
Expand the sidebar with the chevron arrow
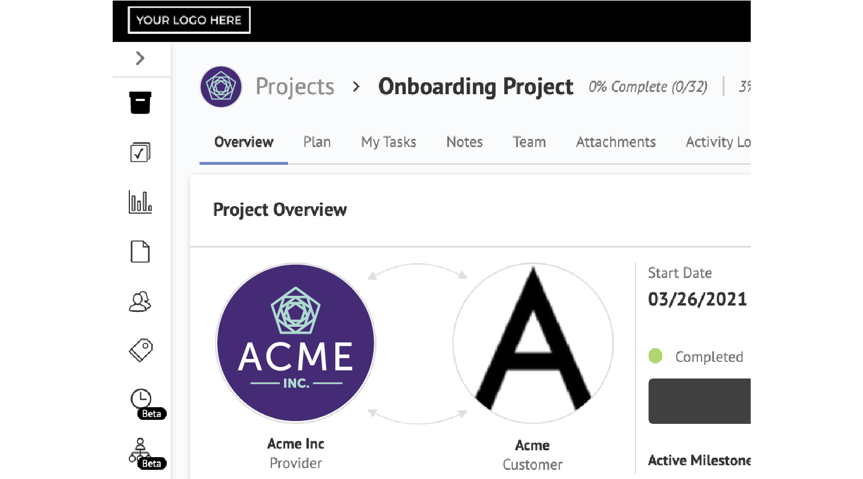(x=140, y=58)
